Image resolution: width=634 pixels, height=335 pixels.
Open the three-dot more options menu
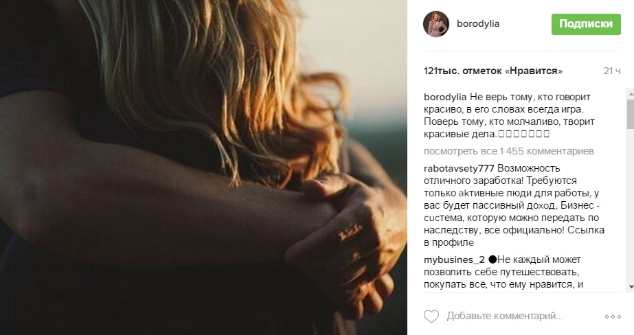613,316
